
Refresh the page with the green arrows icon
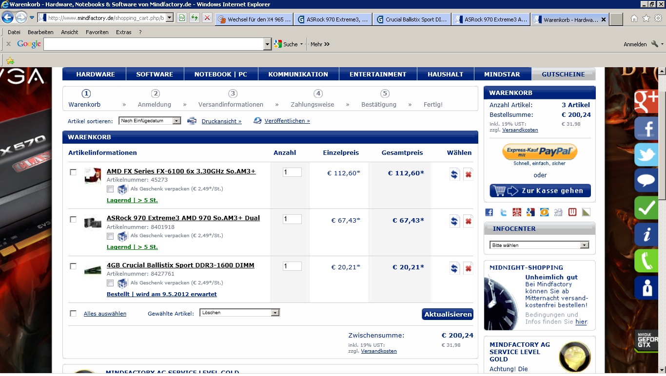pos(195,18)
